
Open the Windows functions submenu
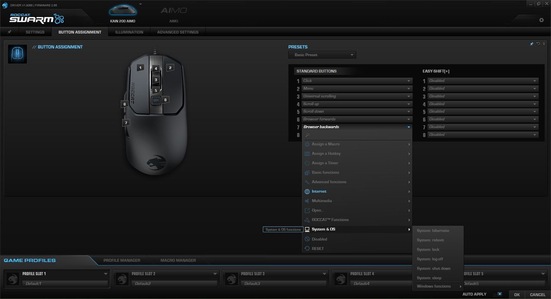point(438,287)
